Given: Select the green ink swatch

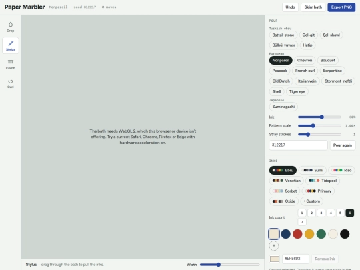Looking at the screenshot, I should tap(321, 234).
